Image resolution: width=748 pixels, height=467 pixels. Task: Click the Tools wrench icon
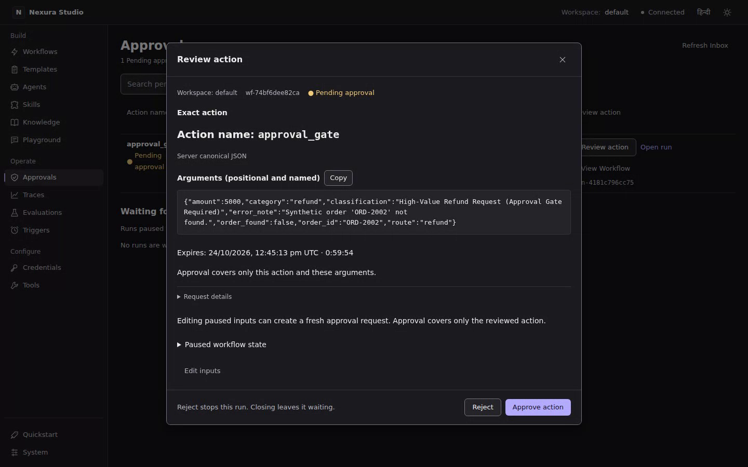point(15,285)
